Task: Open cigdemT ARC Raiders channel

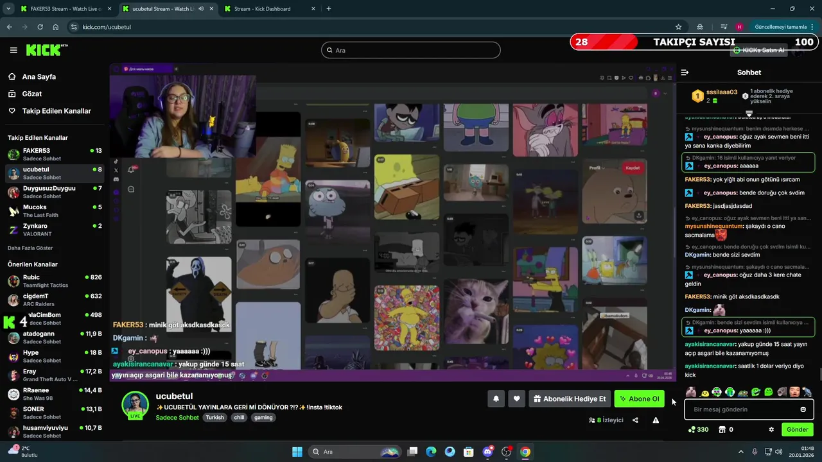Action: 55,300
